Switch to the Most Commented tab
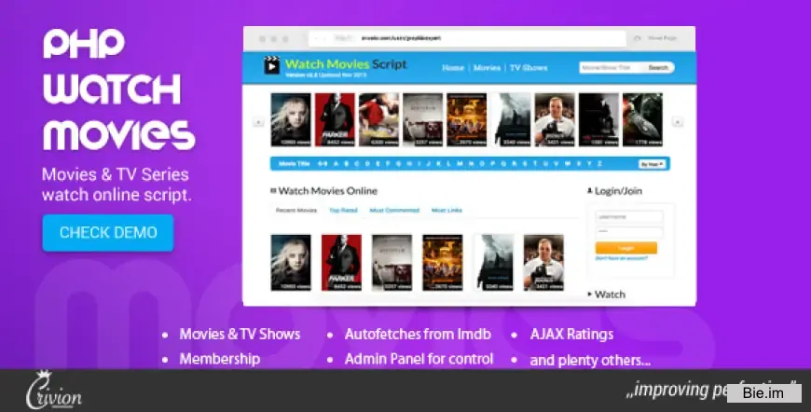The width and height of the screenshot is (811, 412). [x=394, y=211]
